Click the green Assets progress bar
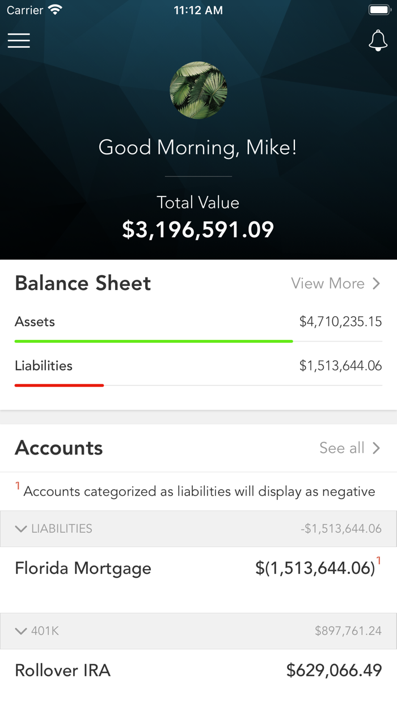Viewport: 397px width, 706px height. pos(154,341)
